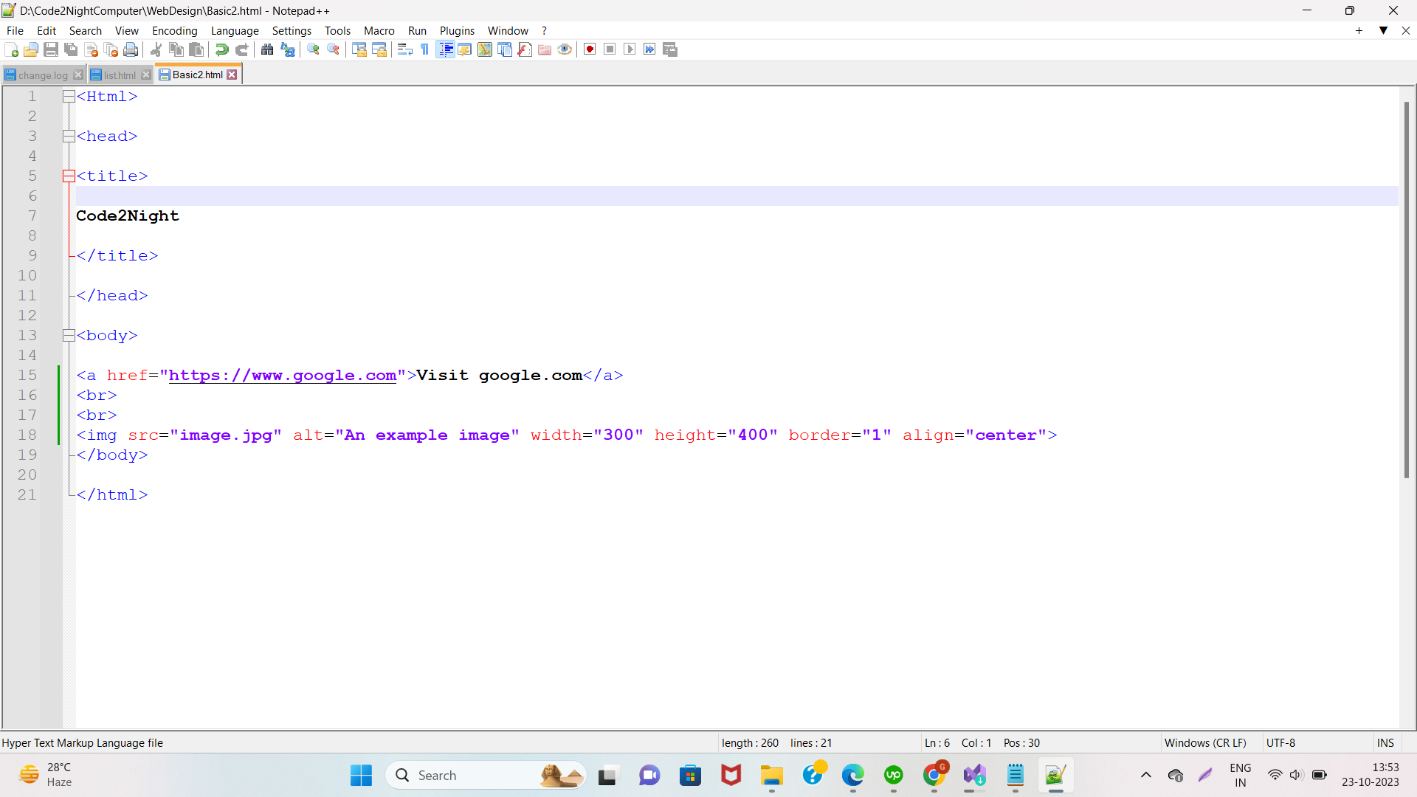Image resolution: width=1417 pixels, height=797 pixels.
Task: Open File Explorer from the taskbar
Action: coord(772,776)
